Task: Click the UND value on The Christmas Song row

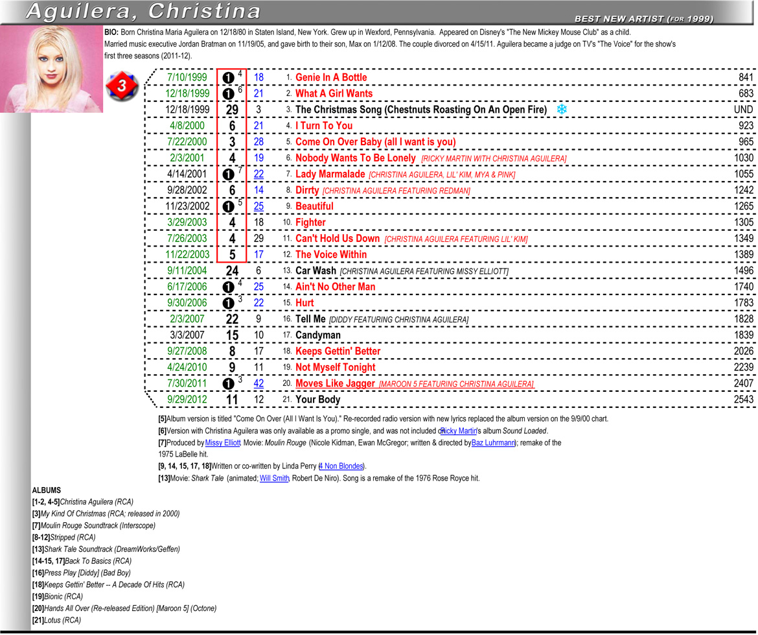Action: (x=744, y=110)
